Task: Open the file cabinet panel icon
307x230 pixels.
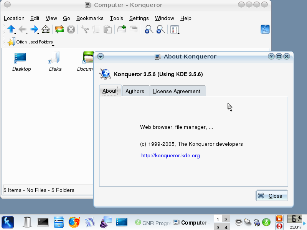Action: click(59, 222)
